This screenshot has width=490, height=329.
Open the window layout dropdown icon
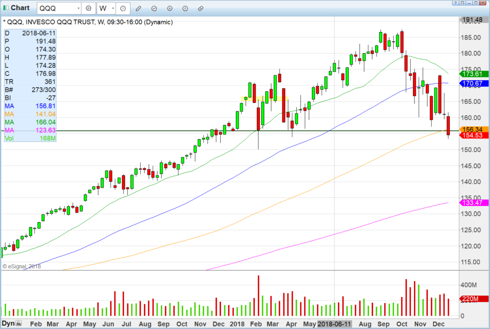point(463,3)
